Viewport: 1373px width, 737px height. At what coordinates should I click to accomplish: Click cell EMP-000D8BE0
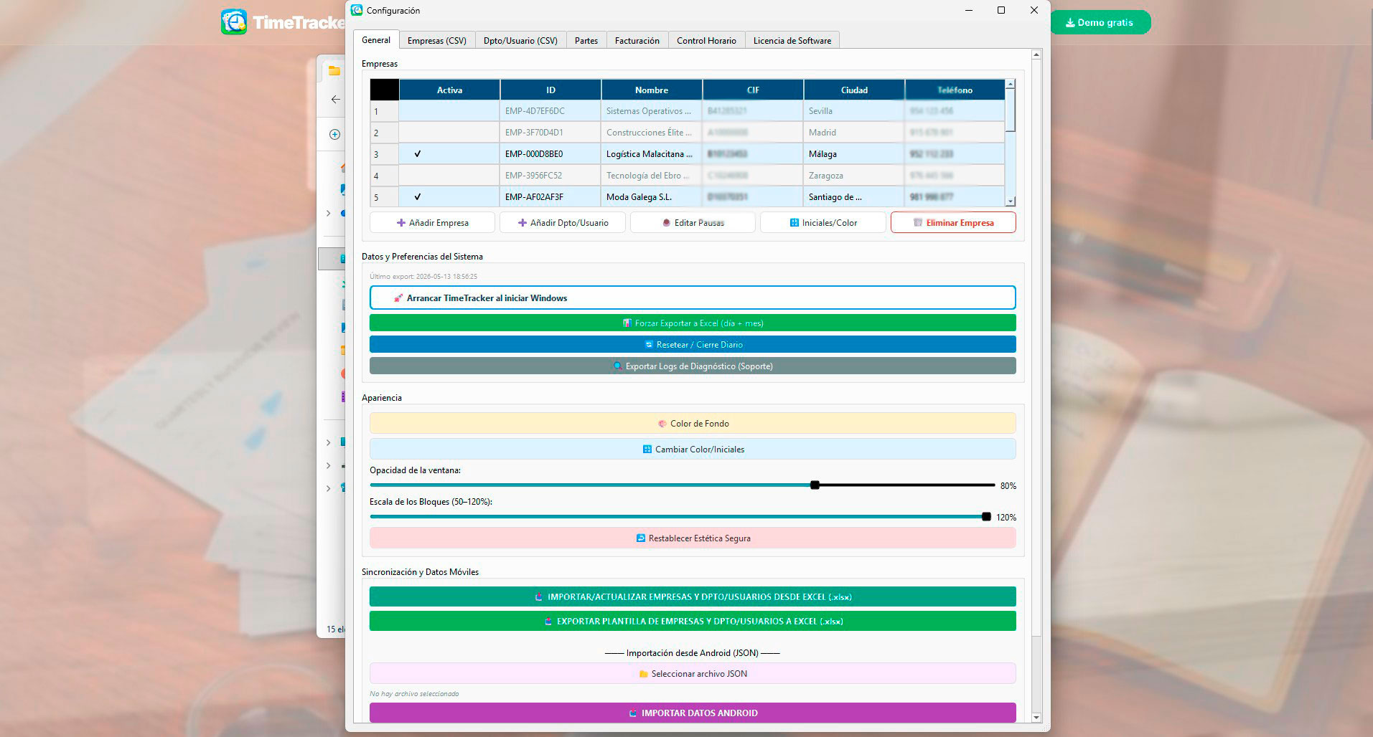point(550,154)
